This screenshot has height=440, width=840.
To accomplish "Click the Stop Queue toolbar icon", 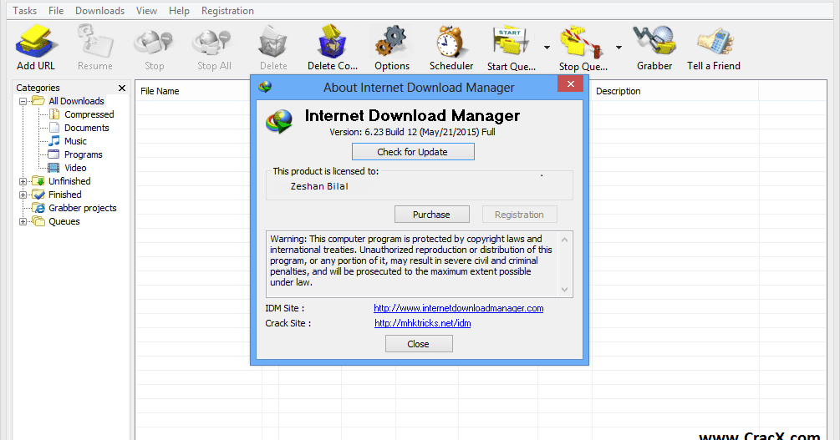I will pyautogui.click(x=583, y=42).
